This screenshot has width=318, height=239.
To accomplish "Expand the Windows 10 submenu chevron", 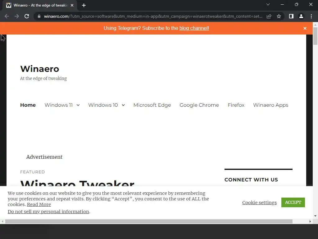I will click(123, 105).
